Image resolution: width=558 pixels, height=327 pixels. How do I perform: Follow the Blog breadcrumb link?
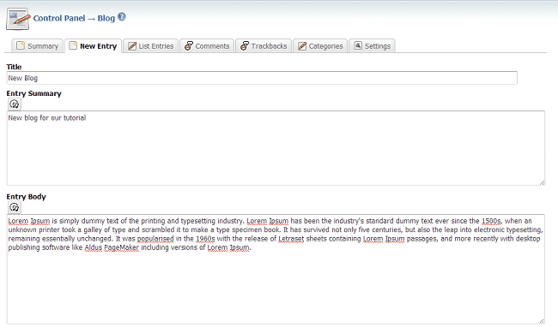106,18
